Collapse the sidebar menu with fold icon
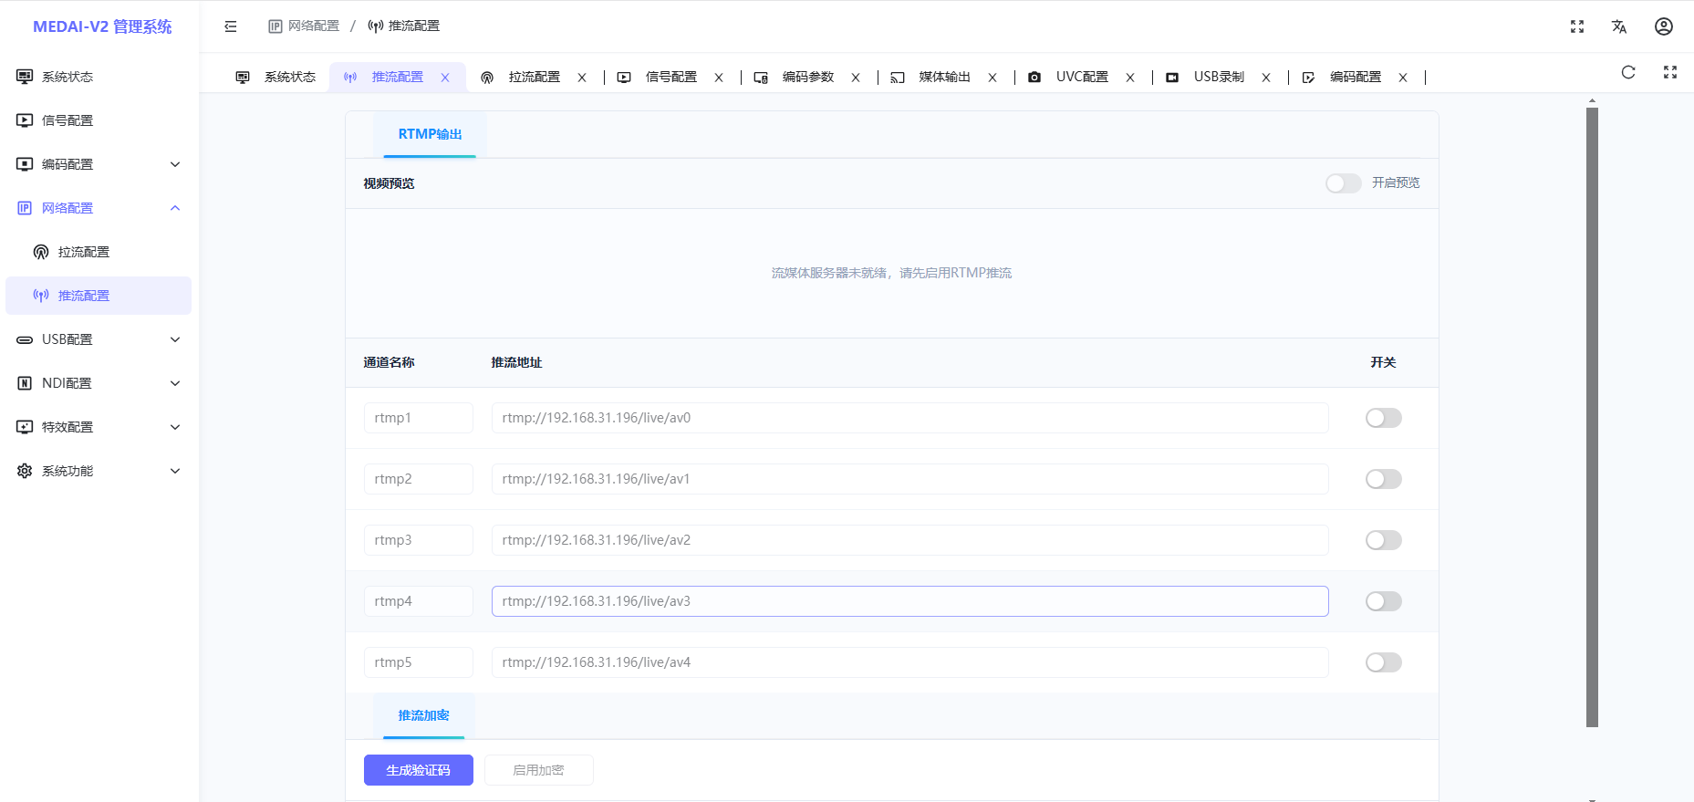 pos(231,26)
